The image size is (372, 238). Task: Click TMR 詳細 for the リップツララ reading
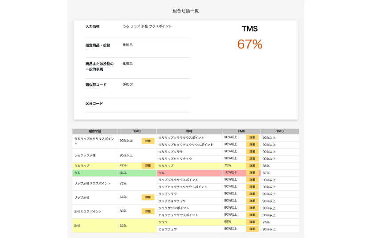pos(252,194)
